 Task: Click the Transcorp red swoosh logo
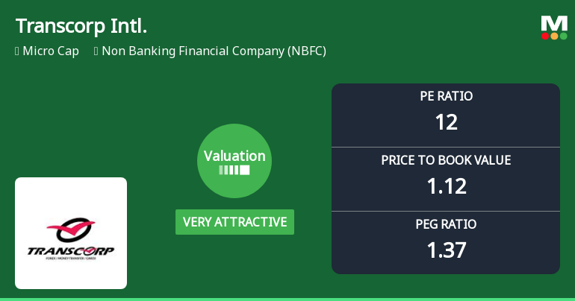point(71,229)
